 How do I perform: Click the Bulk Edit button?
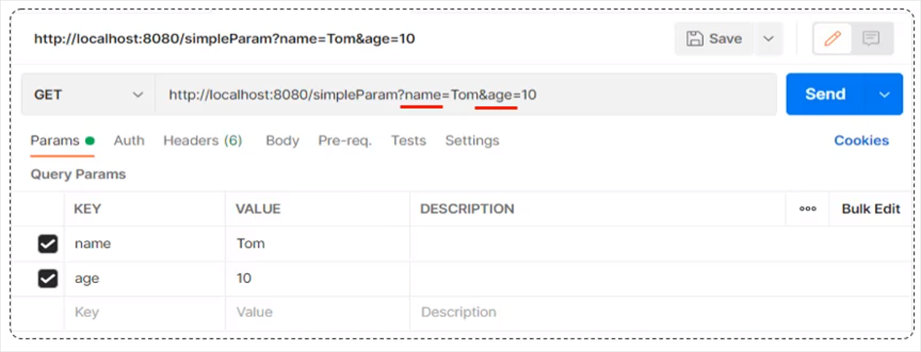(871, 209)
